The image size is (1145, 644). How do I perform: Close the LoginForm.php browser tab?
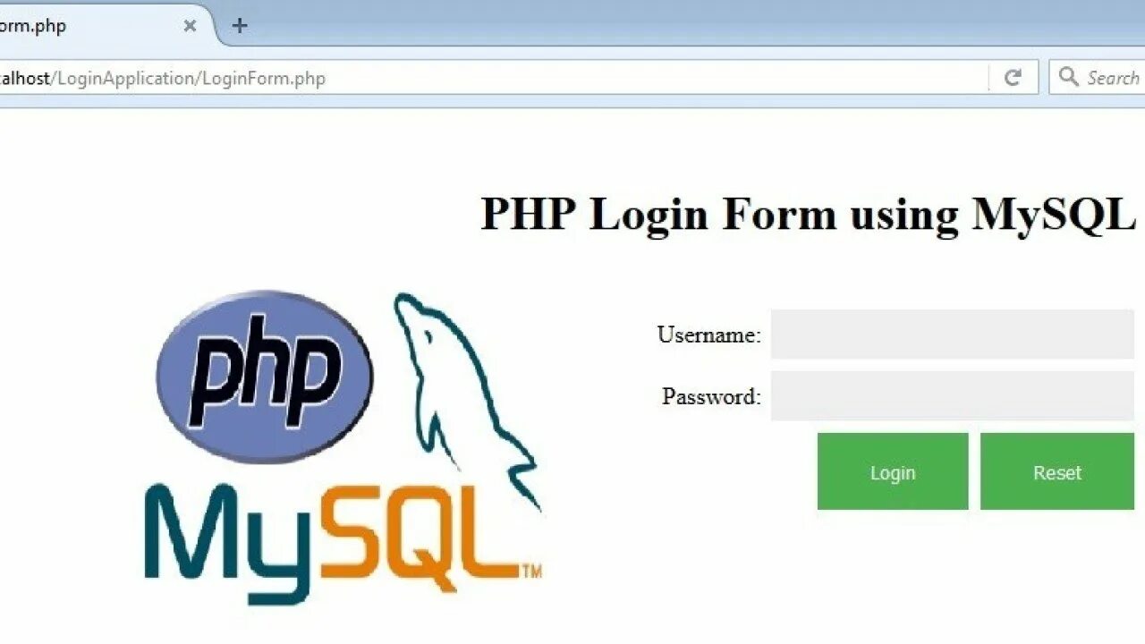tap(190, 26)
